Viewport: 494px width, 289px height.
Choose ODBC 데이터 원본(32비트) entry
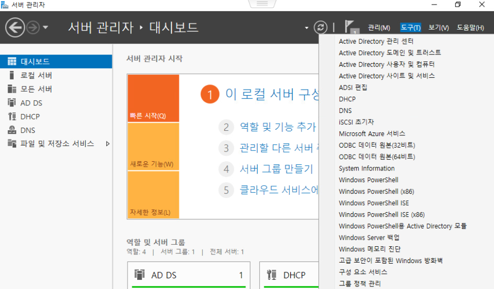[377, 145]
